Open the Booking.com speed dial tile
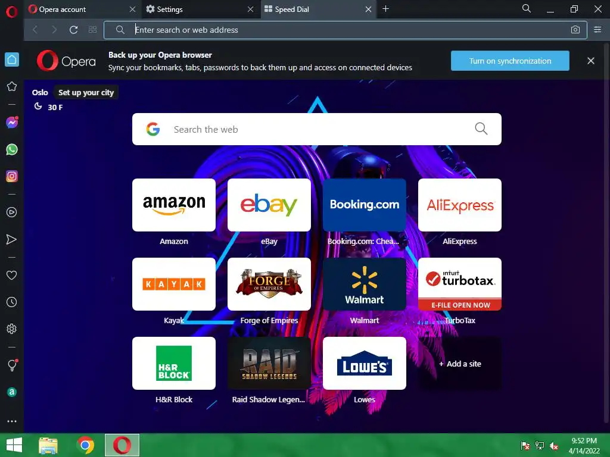Image resolution: width=610 pixels, height=457 pixels. [x=365, y=205]
